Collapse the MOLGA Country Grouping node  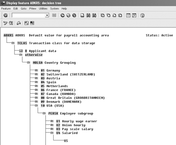pos(29,63)
